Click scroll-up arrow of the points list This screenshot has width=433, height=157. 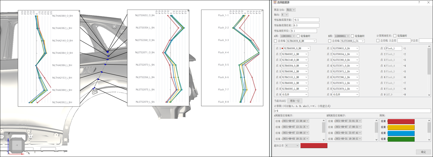(429, 47)
